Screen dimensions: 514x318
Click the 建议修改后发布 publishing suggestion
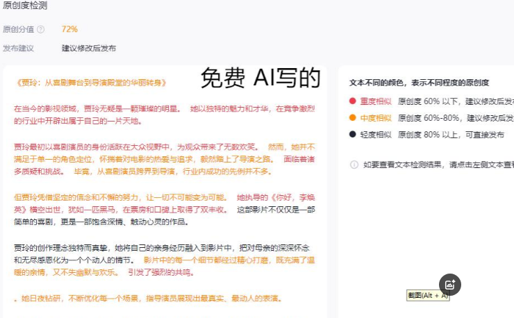[x=89, y=49]
